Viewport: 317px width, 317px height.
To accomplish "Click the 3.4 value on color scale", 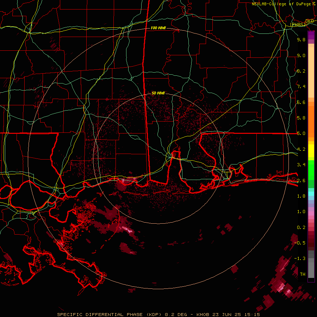I will (x=301, y=165).
